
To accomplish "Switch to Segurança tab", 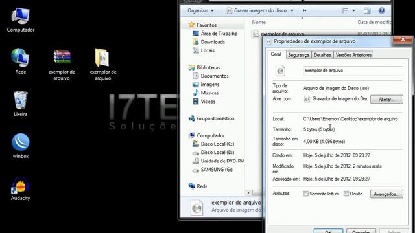I will coord(298,55).
